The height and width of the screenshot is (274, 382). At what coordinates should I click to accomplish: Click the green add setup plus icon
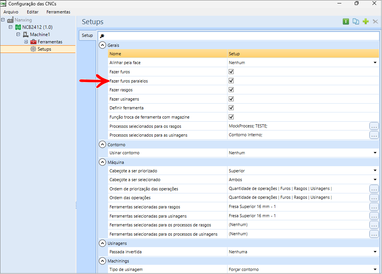coord(365,21)
